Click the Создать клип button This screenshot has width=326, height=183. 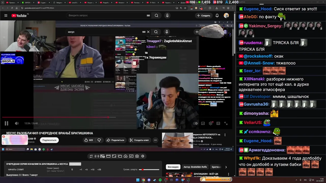tap(139, 140)
